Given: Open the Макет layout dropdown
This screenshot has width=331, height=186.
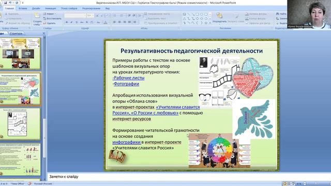Looking at the screenshot, I should (50, 14).
